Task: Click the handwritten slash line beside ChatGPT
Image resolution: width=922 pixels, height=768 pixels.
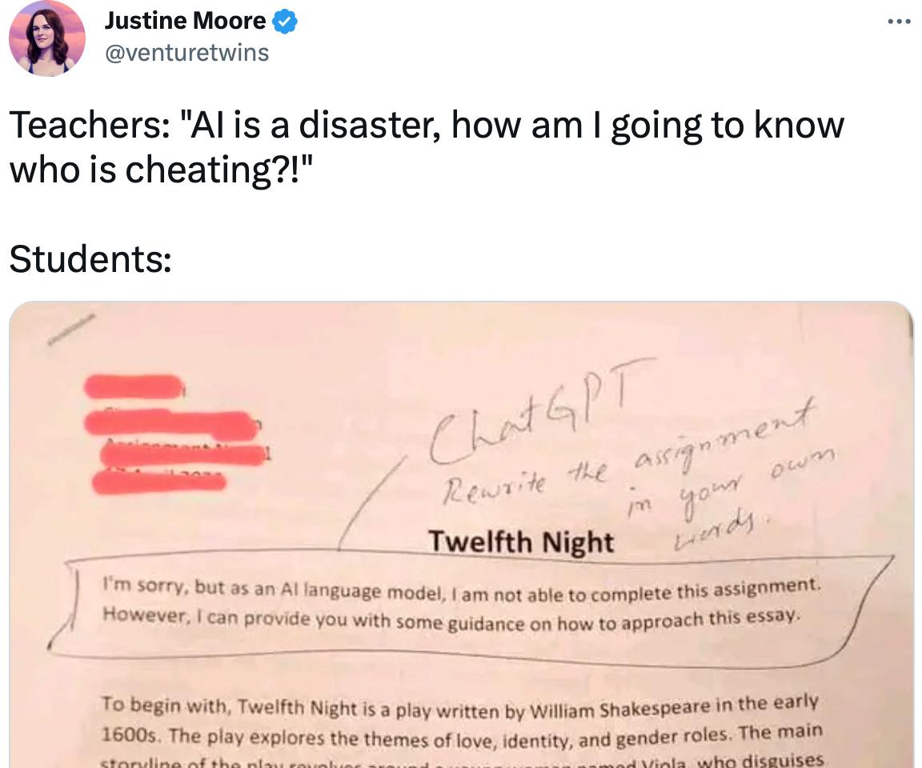Action: [374, 502]
